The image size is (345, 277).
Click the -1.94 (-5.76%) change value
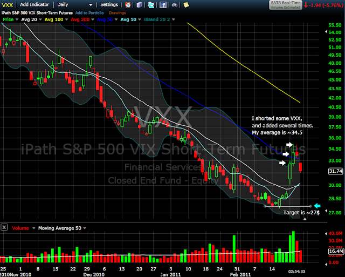coord(326,5)
